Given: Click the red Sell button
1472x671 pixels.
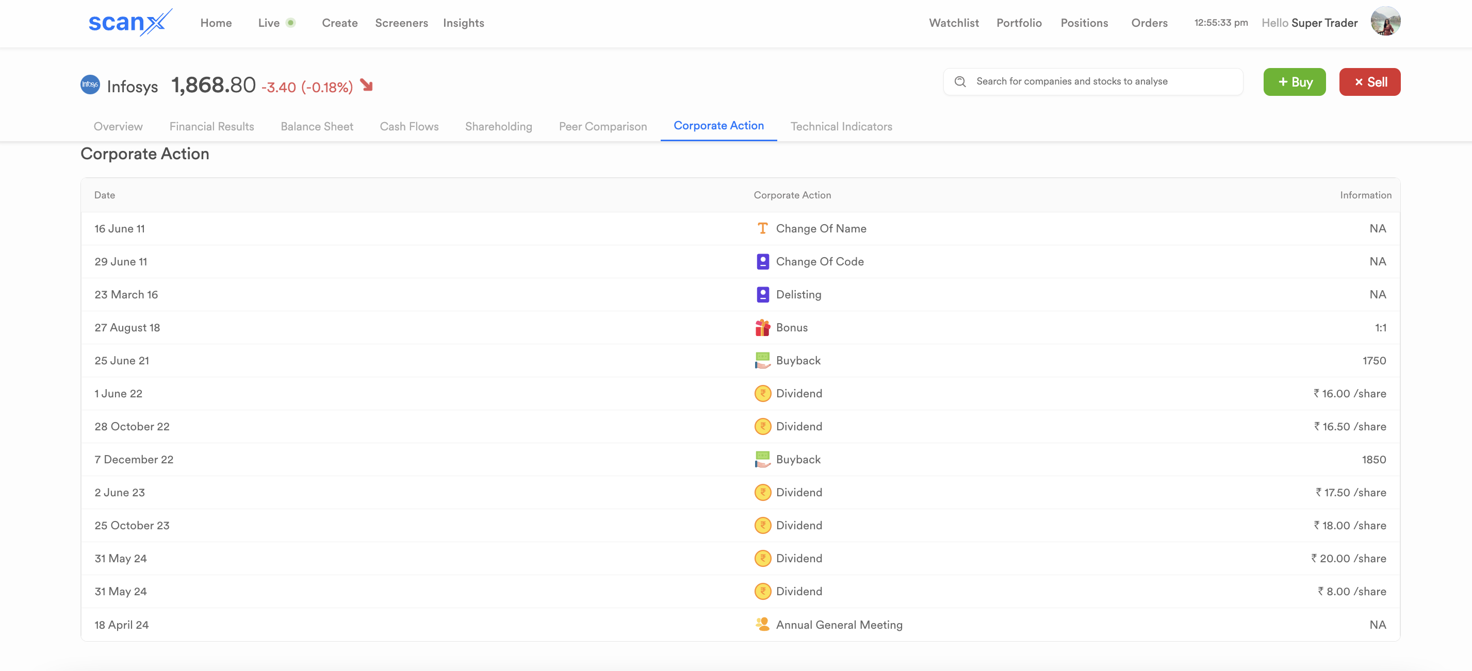Looking at the screenshot, I should (1370, 81).
